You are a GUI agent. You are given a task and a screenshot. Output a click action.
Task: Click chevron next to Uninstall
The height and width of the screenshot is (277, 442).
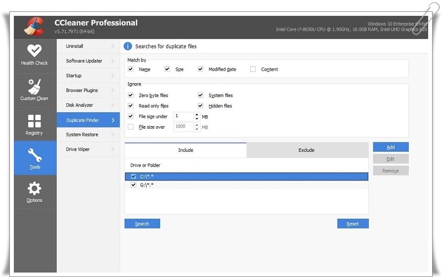113,46
